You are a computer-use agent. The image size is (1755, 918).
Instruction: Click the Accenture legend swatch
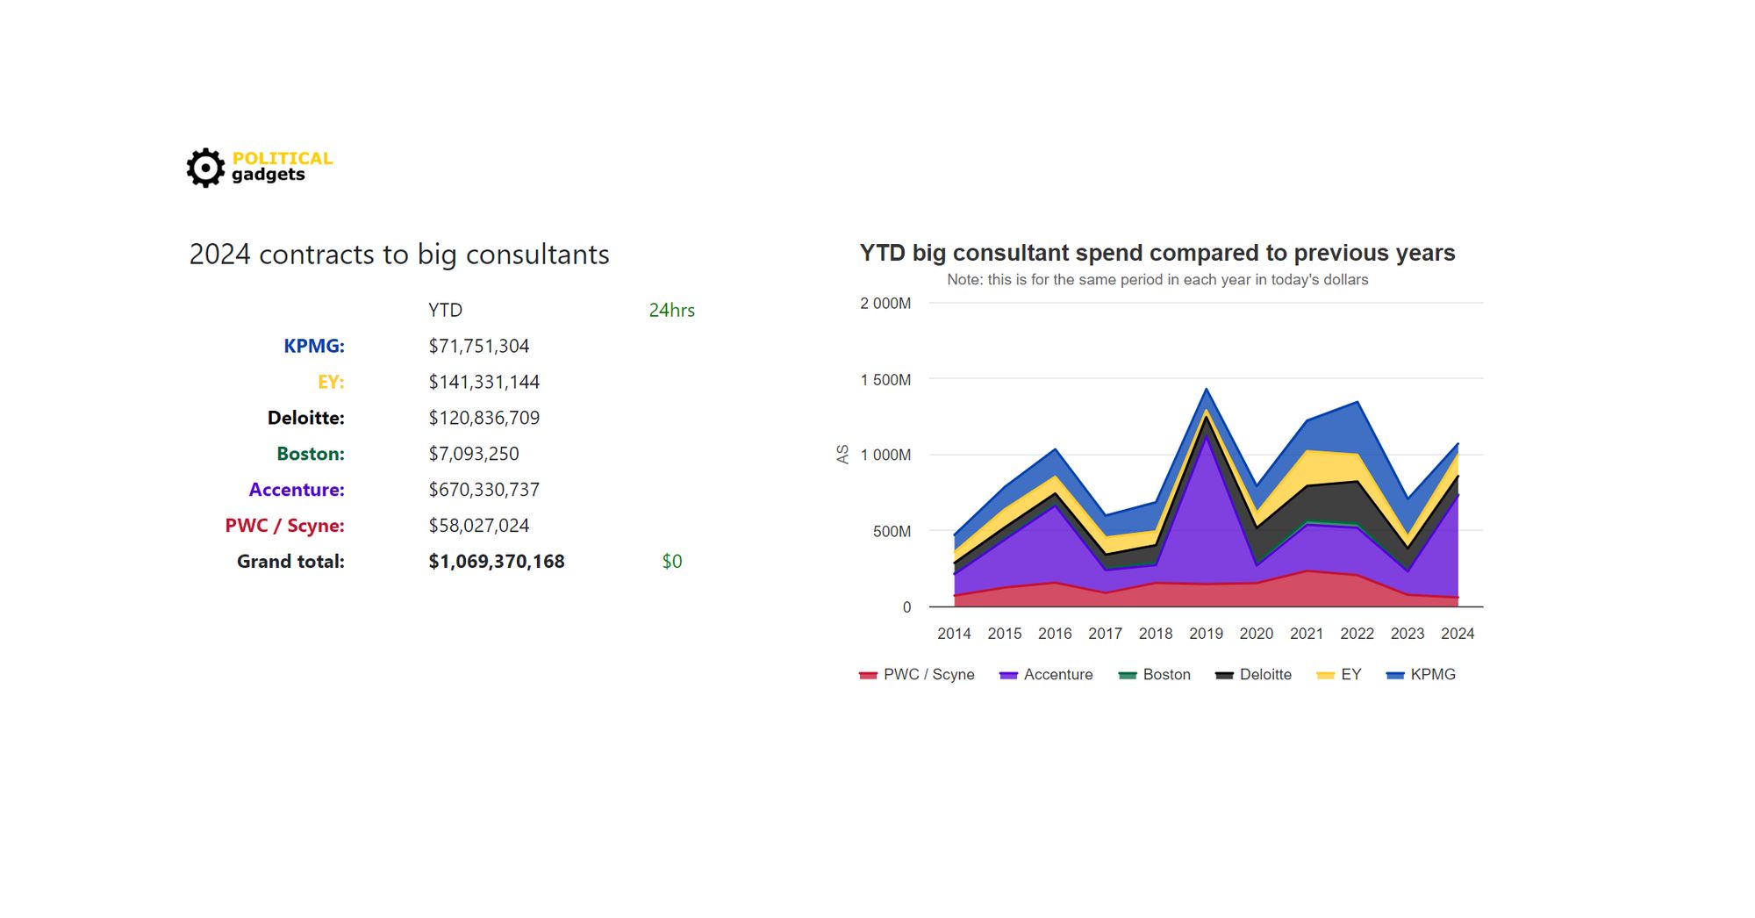tap(1008, 675)
